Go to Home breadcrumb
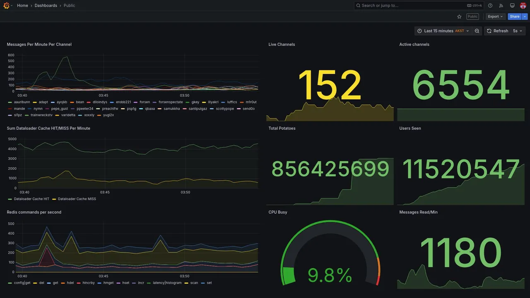530x298 pixels. 22,5
